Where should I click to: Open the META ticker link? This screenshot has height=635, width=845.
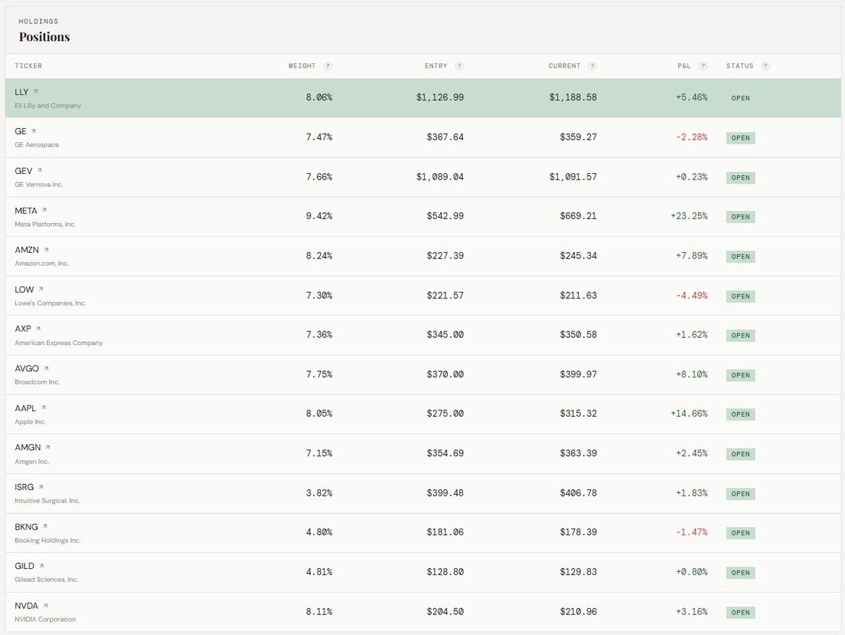[x=26, y=210]
